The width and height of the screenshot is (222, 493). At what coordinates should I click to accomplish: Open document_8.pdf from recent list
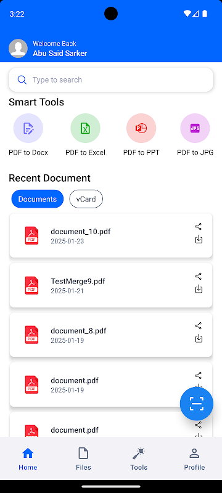(x=111, y=335)
